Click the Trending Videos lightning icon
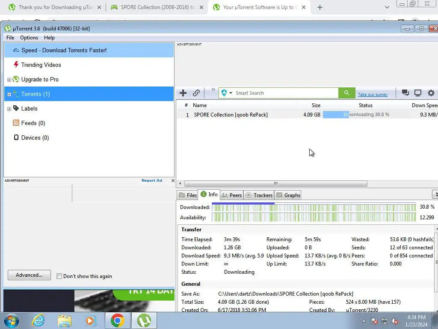438x329 pixels. 16,65
